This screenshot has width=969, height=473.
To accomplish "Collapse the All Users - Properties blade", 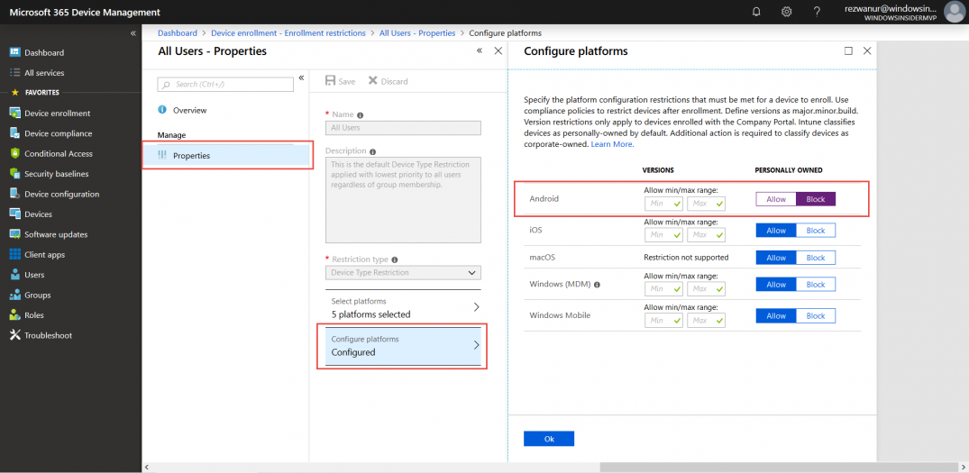I will click(480, 50).
